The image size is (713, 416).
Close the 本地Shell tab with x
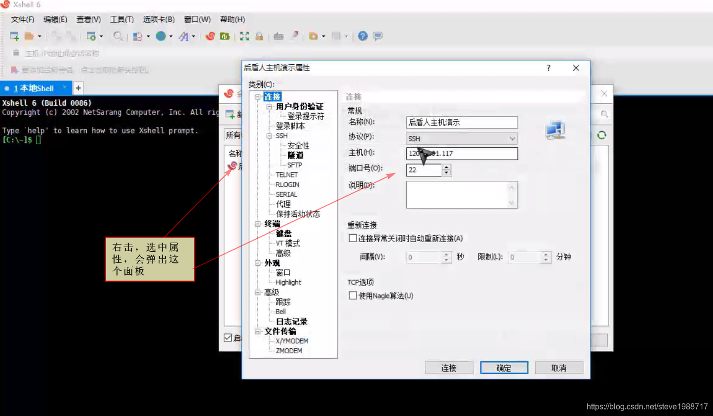pos(65,87)
